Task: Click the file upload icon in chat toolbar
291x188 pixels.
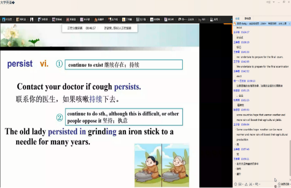Action: coord(246,184)
